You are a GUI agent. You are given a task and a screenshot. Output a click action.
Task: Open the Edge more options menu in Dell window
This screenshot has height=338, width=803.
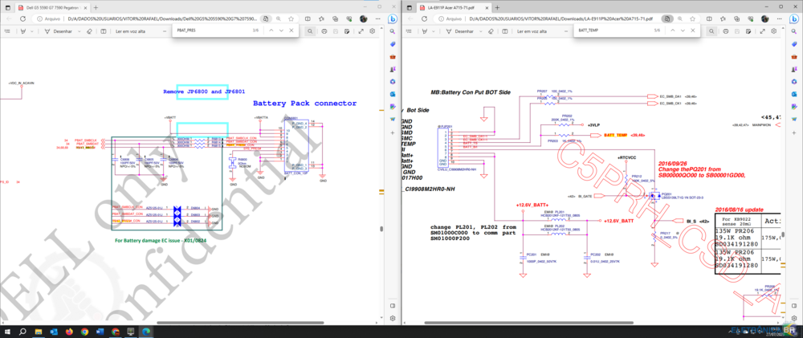[378, 18]
